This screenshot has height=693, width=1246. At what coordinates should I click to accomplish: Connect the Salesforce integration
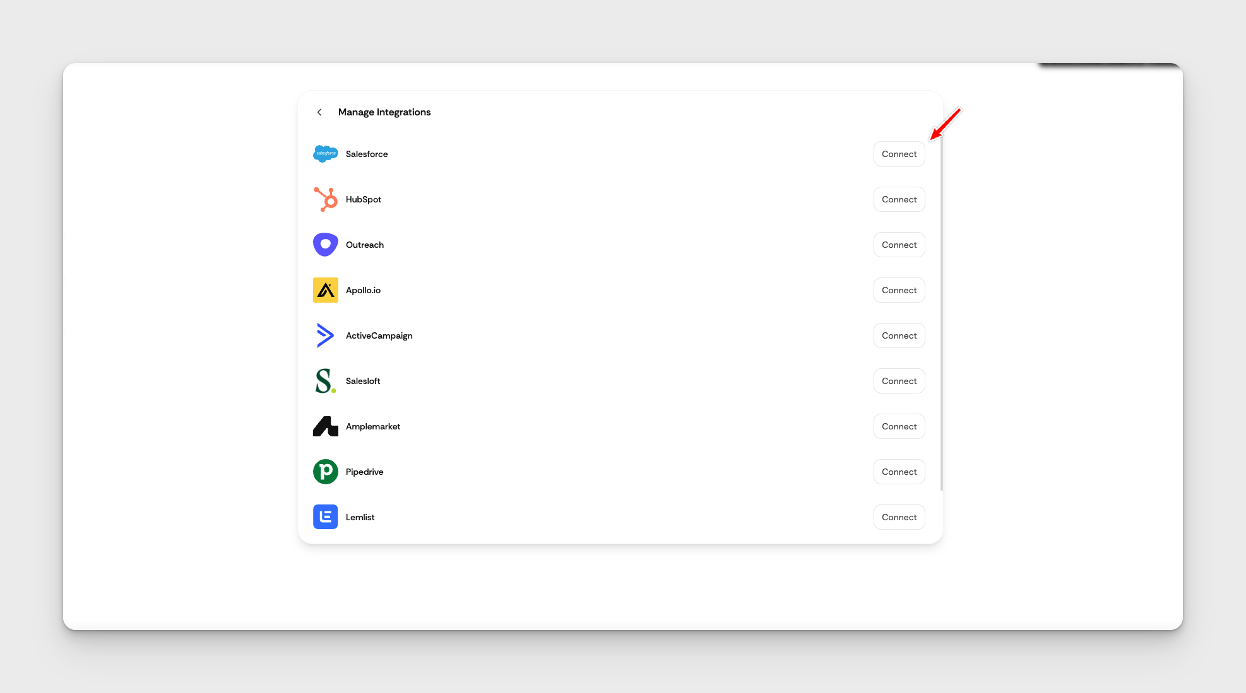point(899,154)
